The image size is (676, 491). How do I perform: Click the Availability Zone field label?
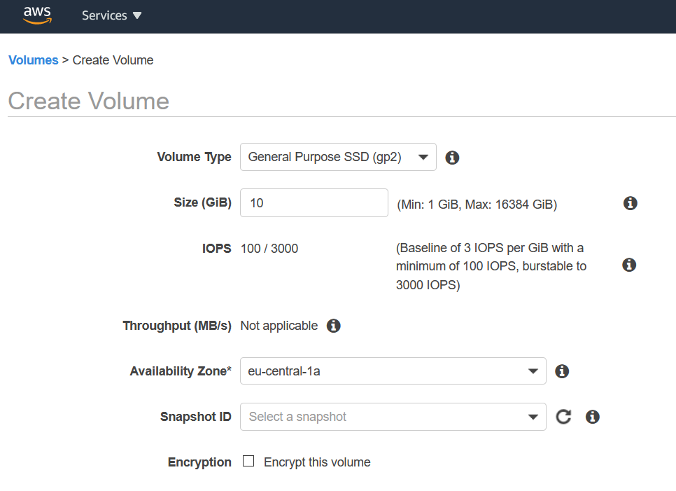[x=181, y=371]
